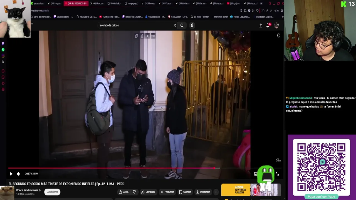The width and height of the screenshot is (356, 200).
Task: Toggle the subtitles button in the player
Action: click(256, 174)
